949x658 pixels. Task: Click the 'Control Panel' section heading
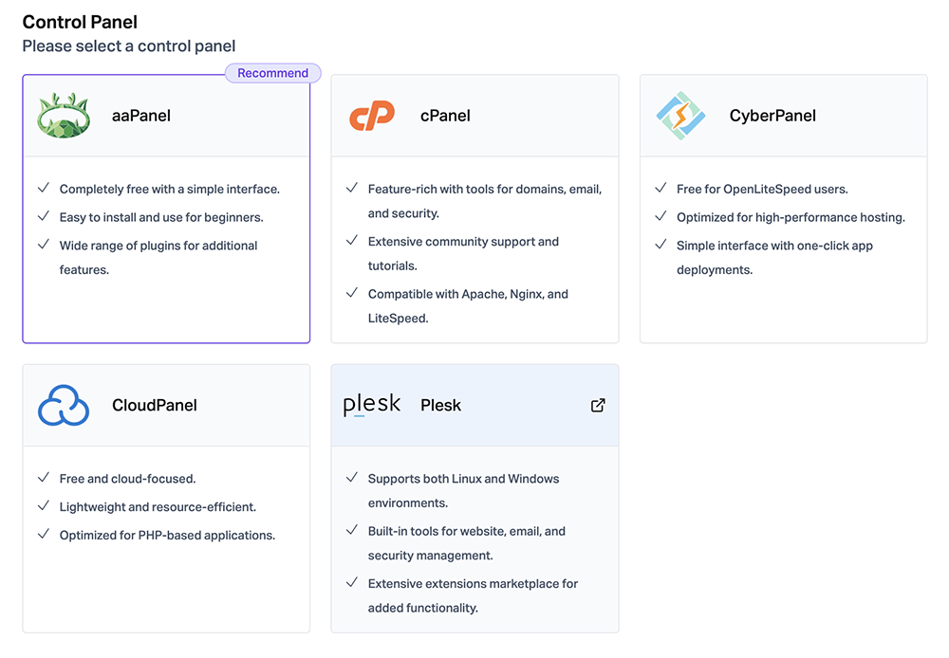tap(80, 23)
